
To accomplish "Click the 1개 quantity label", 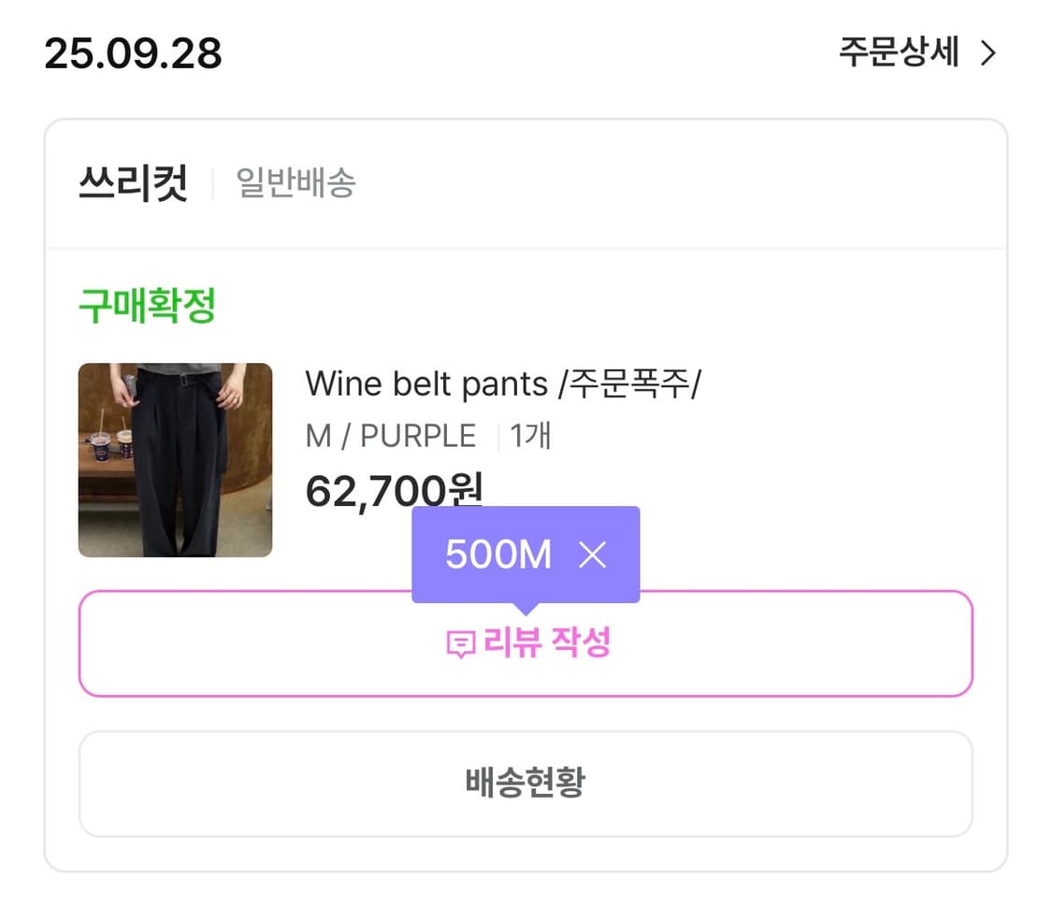I will 530,436.
